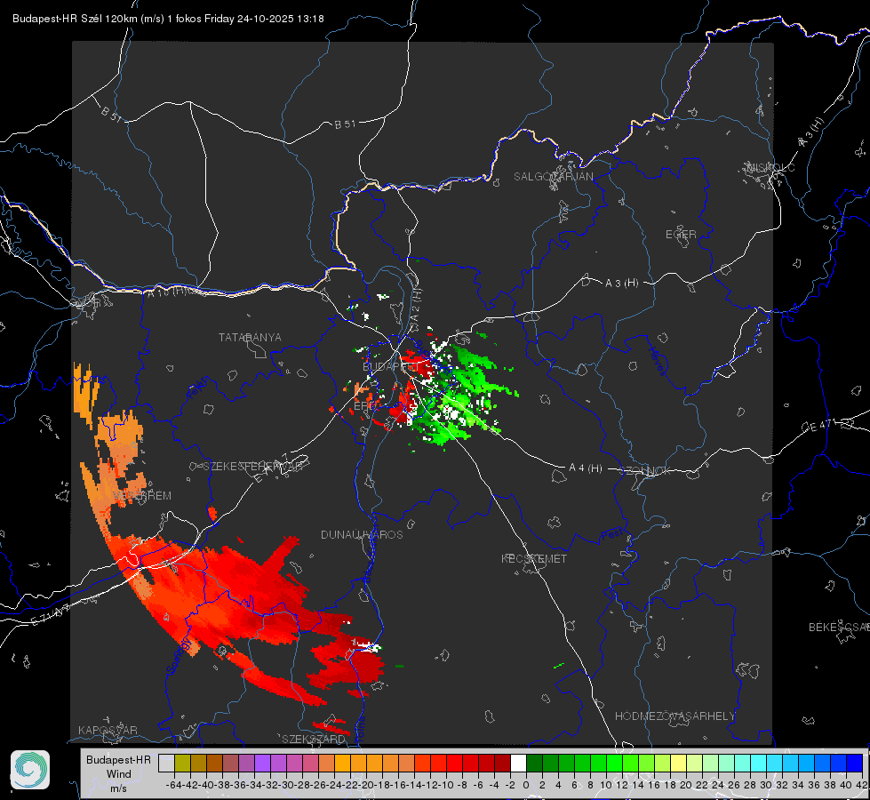
Task: Click the EGER city label
Action: click(681, 235)
